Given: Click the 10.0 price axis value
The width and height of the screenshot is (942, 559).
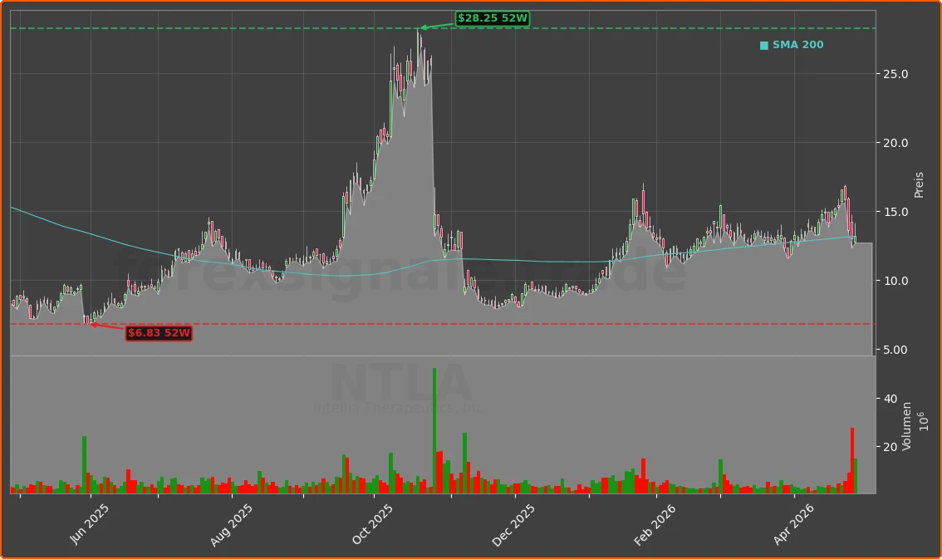Looking at the screenshot, I should tap(895, 281).
